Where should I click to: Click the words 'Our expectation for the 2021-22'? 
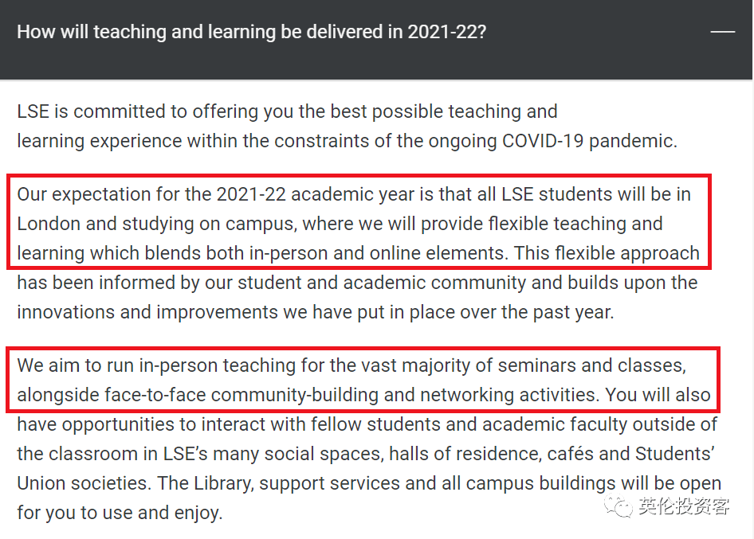tap(151, 194)
